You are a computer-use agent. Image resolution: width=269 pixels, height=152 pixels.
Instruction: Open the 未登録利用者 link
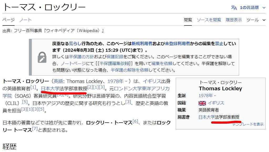point(177,44)
